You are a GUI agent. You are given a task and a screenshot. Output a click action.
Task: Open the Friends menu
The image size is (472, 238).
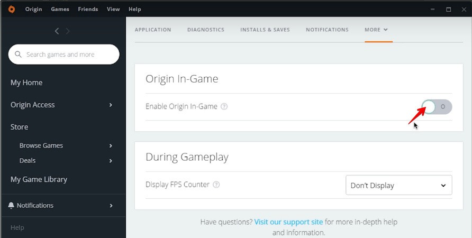[88, 10]
